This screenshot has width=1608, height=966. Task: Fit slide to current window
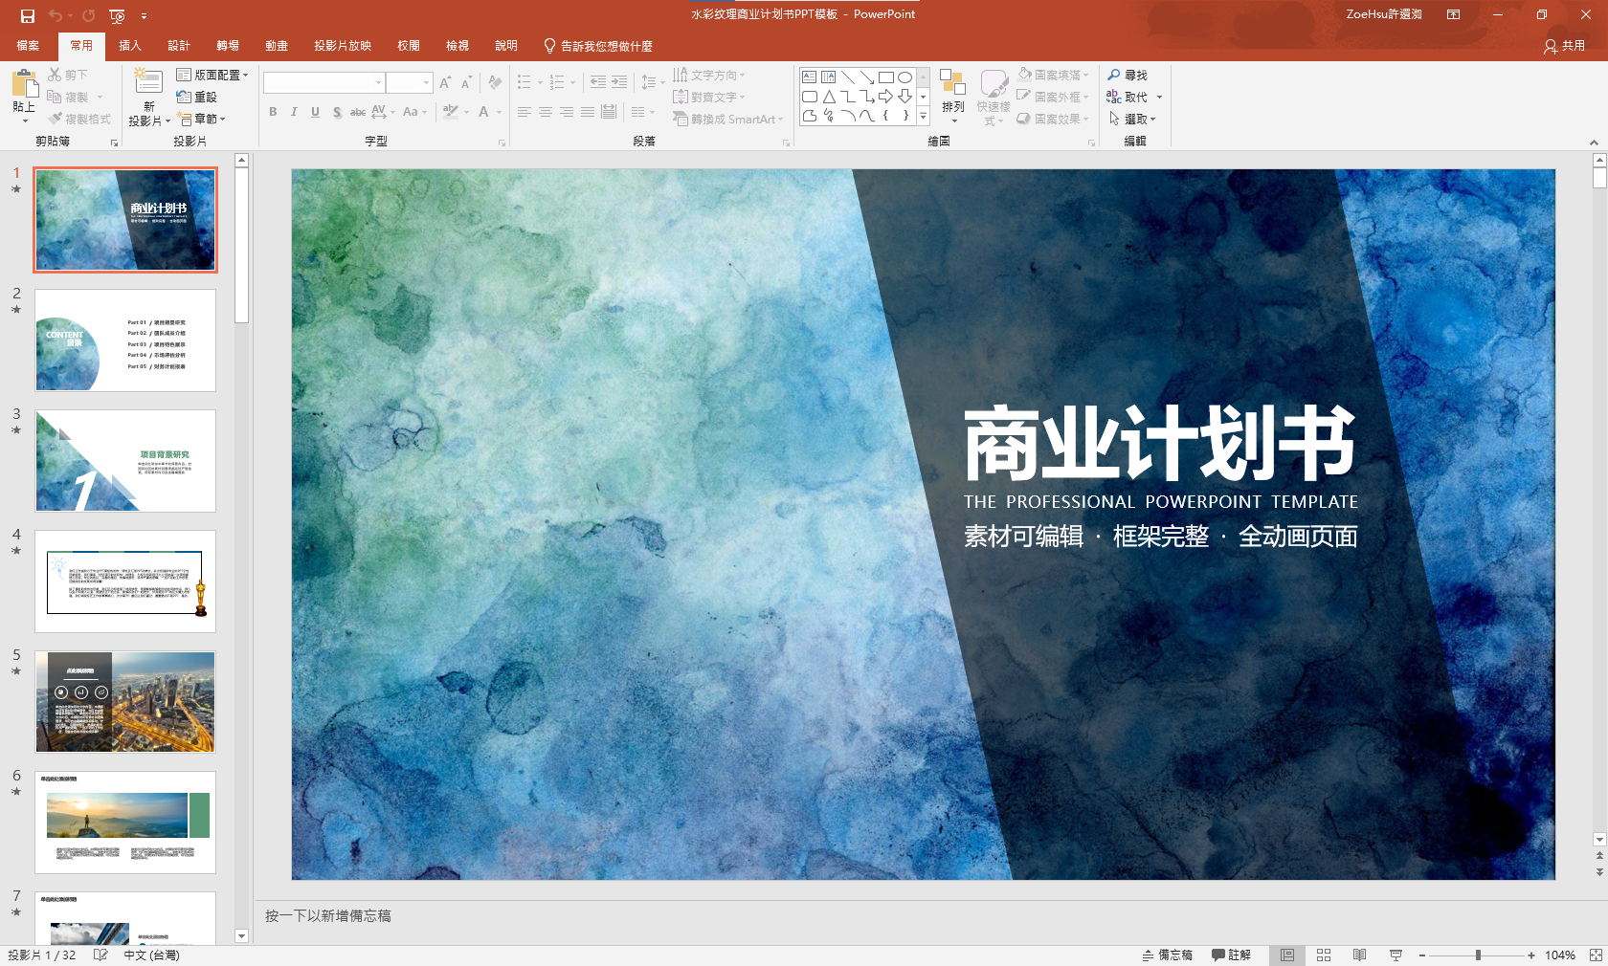pyautogui.click(x=1595, y=955)
